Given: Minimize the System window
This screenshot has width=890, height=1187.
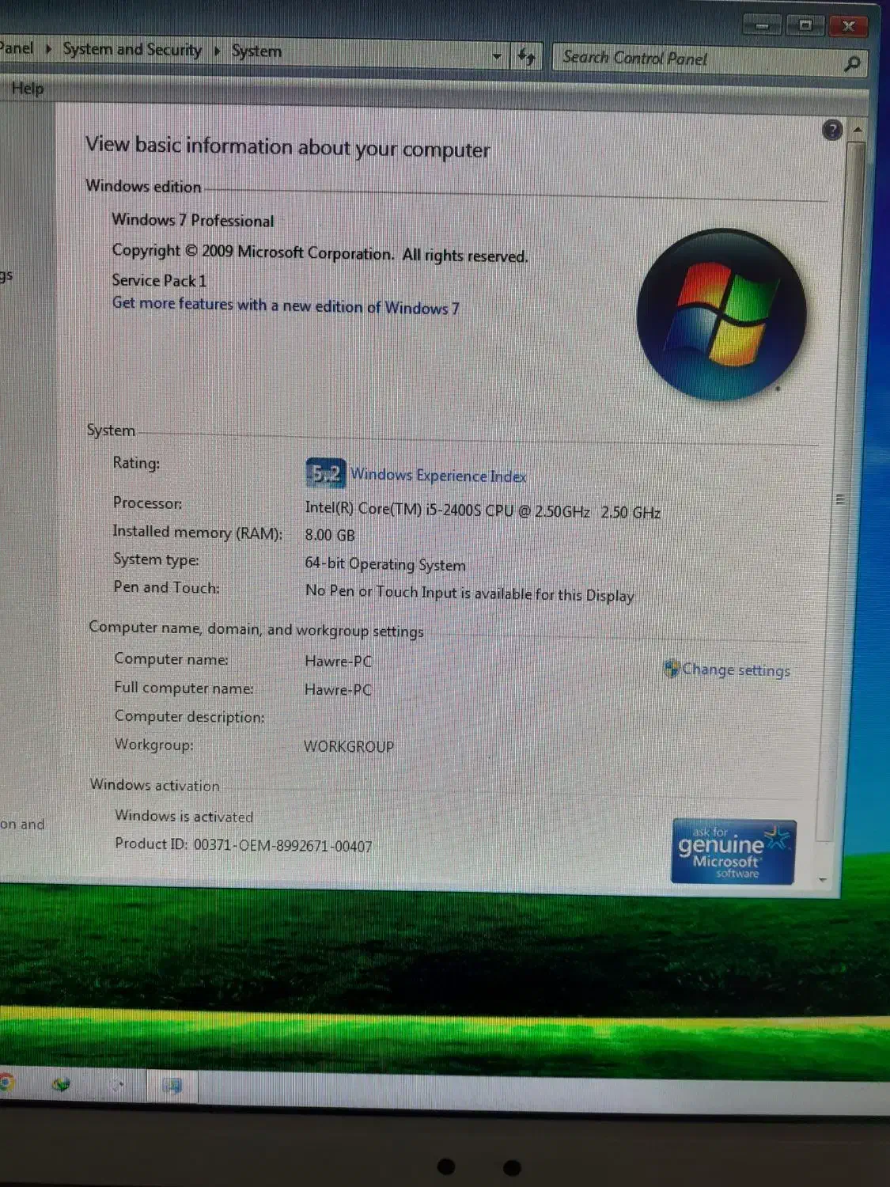Looking at the screenshot, I should (762, 26).
